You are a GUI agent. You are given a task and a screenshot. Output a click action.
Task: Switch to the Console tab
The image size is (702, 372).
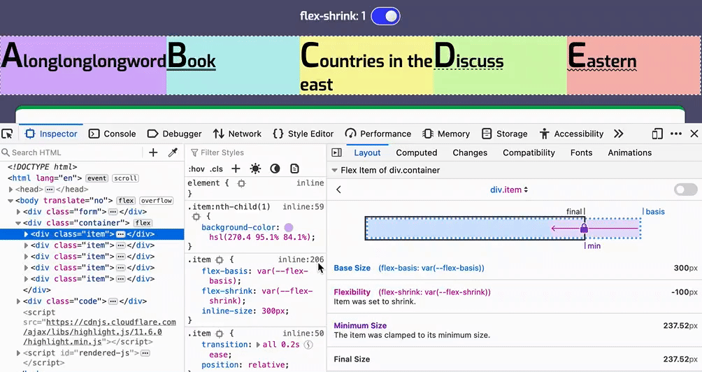(x=113, y=134)
